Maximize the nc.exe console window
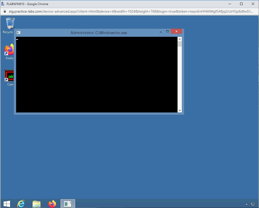Viewport: 259px width, 208px height. [x=167, y=32]
